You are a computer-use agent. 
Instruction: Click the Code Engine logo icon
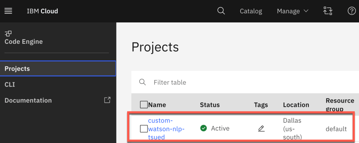(8, 34)
